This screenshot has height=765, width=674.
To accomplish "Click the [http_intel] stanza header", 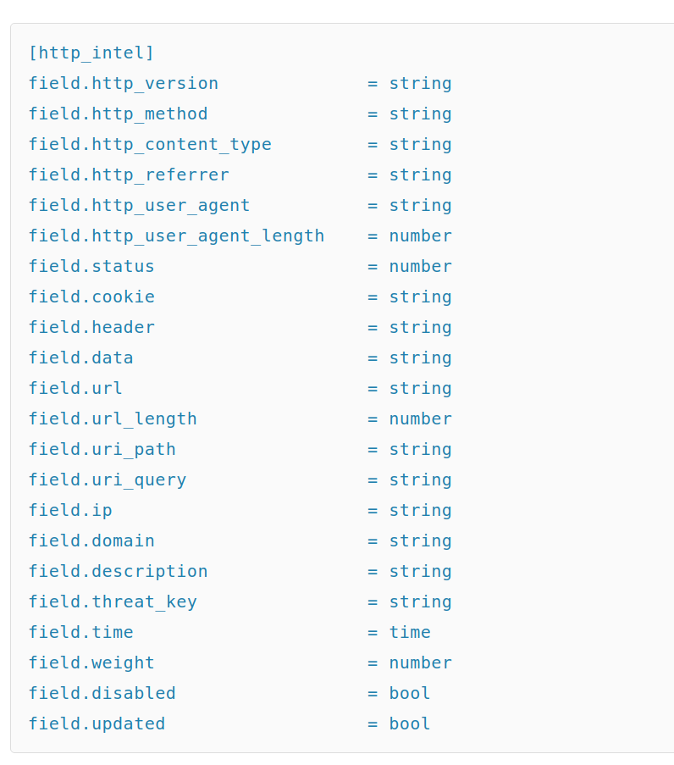I will (x=91, y=53).
